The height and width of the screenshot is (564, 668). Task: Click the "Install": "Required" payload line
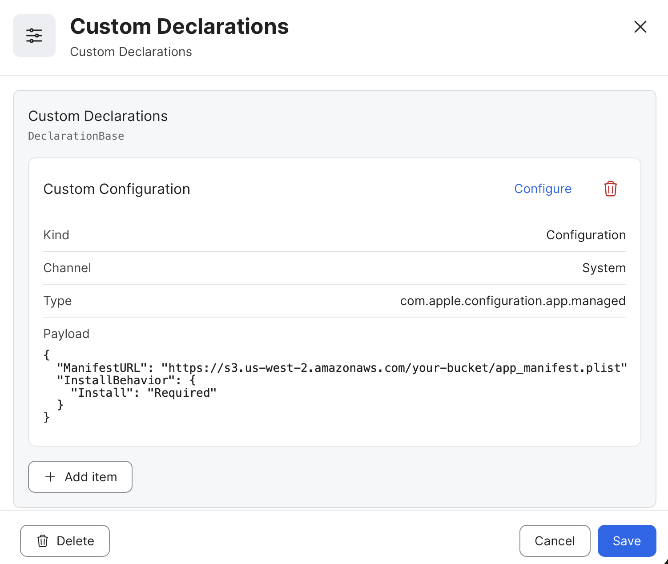click(x=144, y=393)
